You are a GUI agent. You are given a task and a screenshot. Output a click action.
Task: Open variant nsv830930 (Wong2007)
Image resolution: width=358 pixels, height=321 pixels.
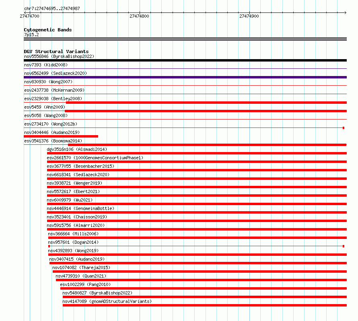(x=48, y=82)
